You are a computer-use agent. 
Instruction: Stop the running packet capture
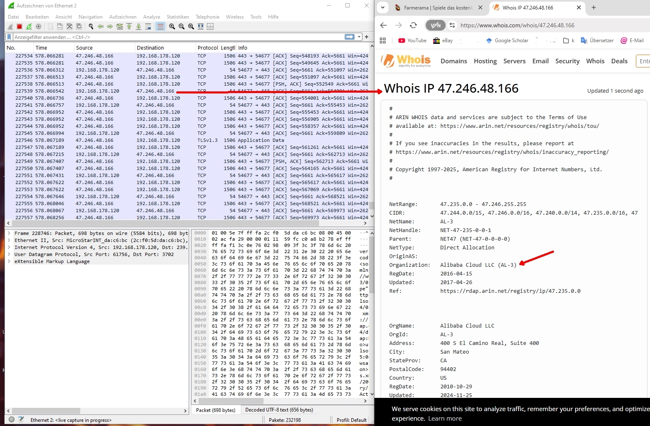(19, 26)
